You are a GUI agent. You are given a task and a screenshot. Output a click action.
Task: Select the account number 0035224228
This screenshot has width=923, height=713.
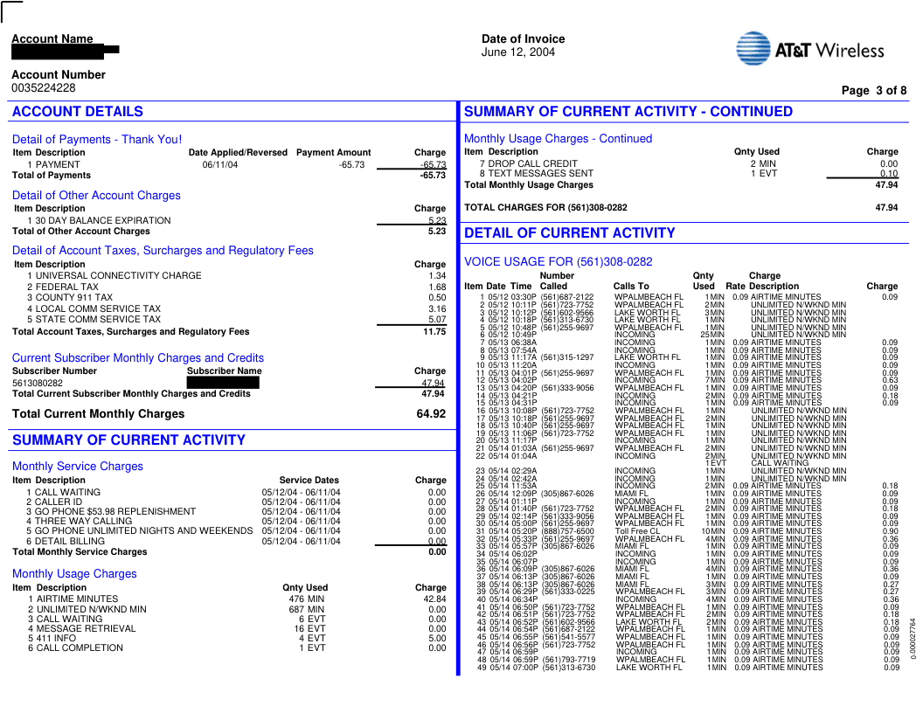pyautogui.click(x=44, y=87)
